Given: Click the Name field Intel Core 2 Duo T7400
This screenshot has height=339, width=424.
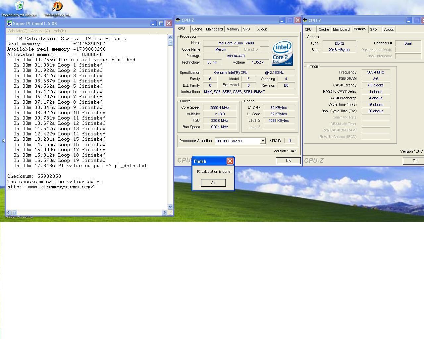Looking at the screenshot, I should pos(236,43).
